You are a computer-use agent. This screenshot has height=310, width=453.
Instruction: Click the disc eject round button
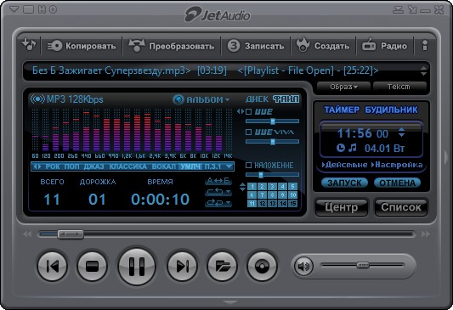pyautogui.click(x=262, y=266)
